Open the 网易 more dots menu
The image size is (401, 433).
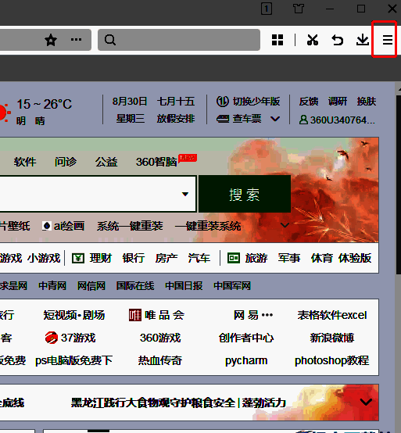coord(267,315)
